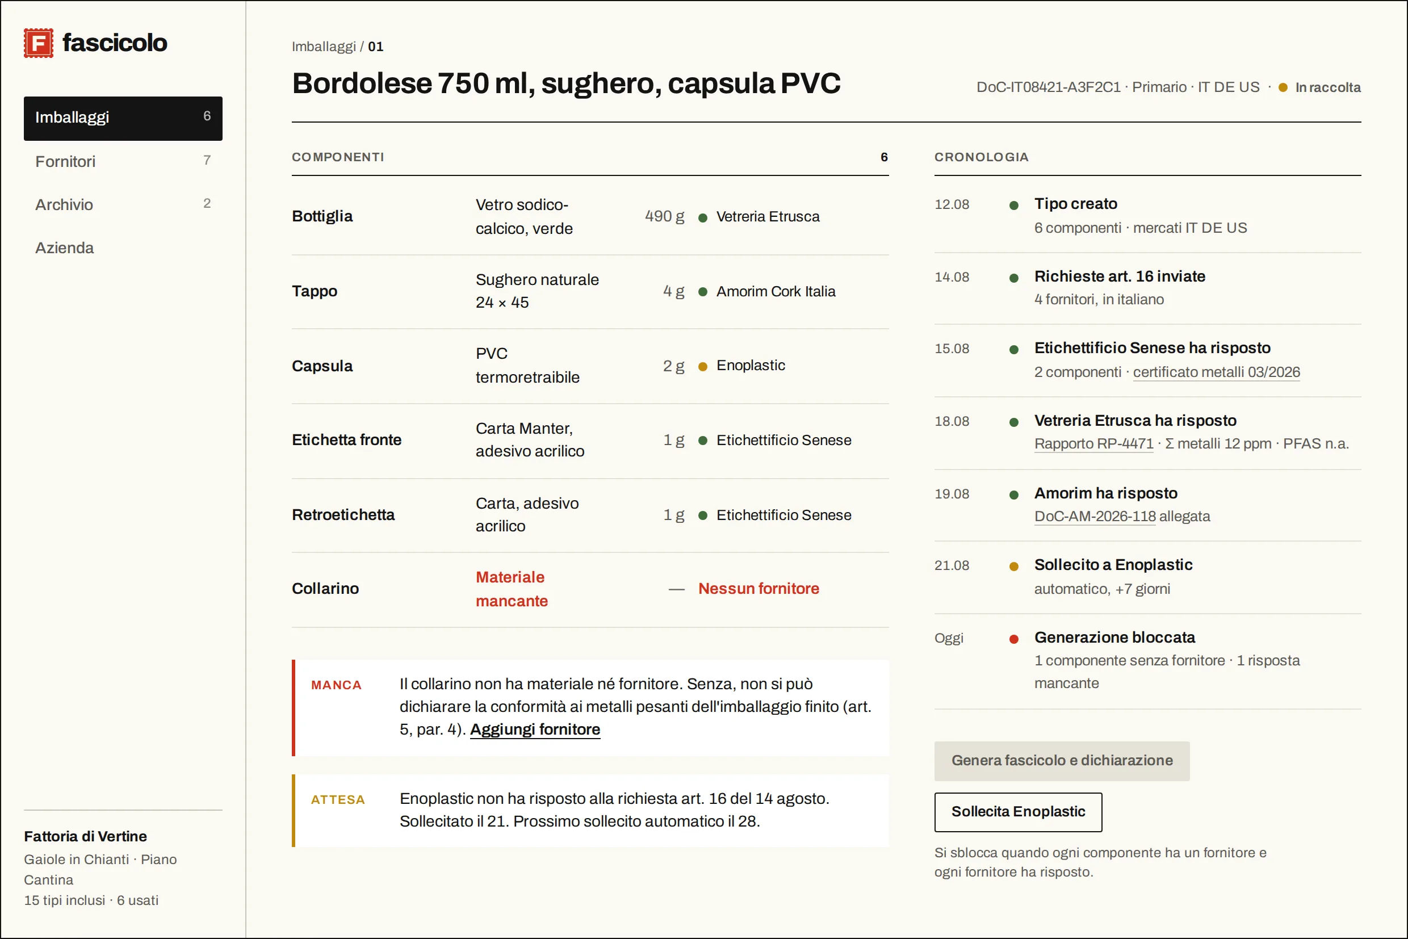Viewport: 1408px width, 939px height.
Task: Click the CRONOLOGIA section header
Action: 981,157
